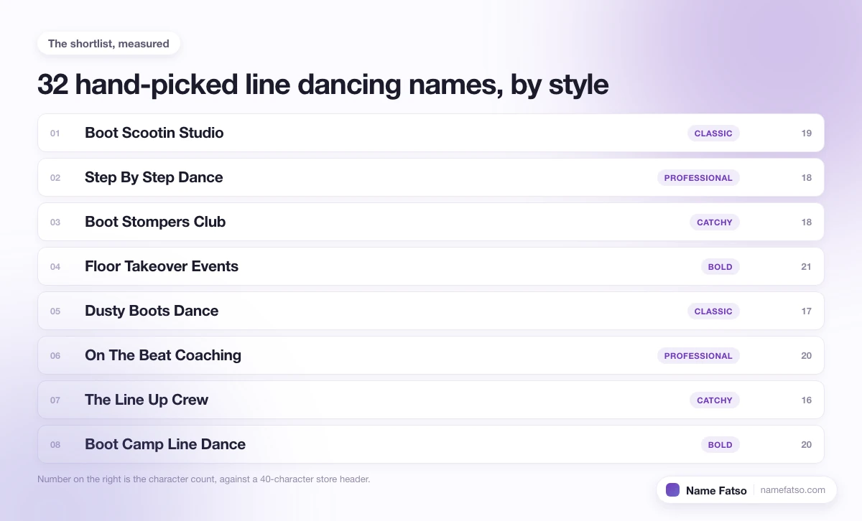Click character count 20 for On The Beat Coaching
This screenshot has width=862, height=521.
point(806,356)
